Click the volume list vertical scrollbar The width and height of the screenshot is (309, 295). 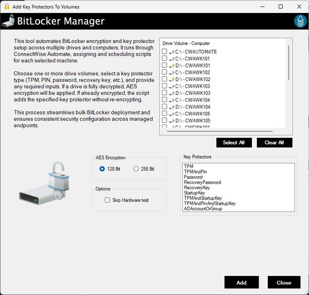pyautogui.click(x=289, y=62)
